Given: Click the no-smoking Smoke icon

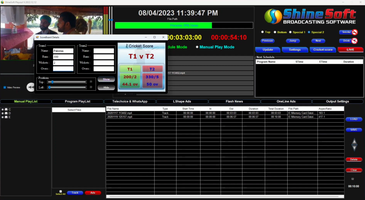Looking at the screenshot, I should click(355, 32).
